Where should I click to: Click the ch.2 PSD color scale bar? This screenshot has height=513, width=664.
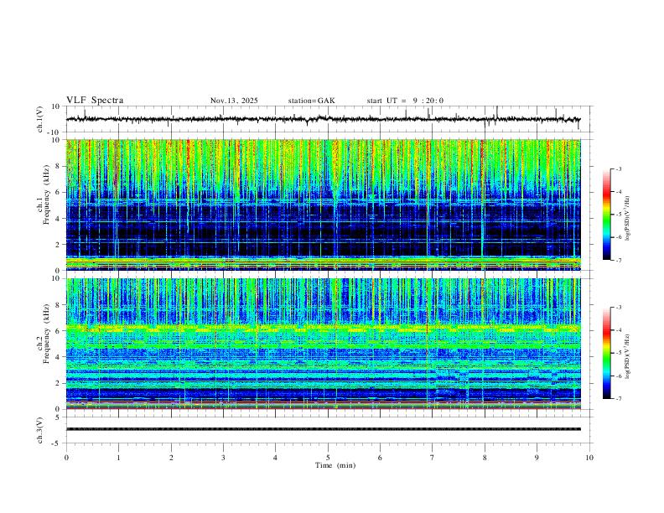607,353
